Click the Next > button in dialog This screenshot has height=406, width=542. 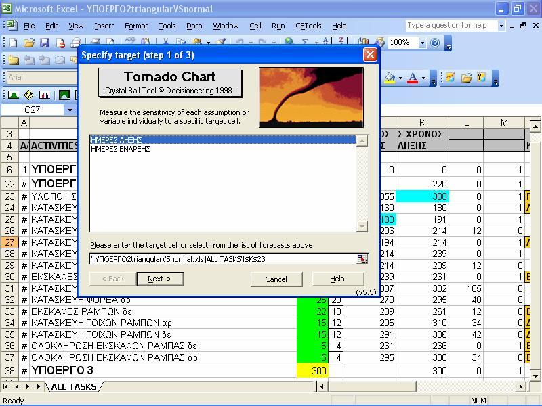coord(160,279)
